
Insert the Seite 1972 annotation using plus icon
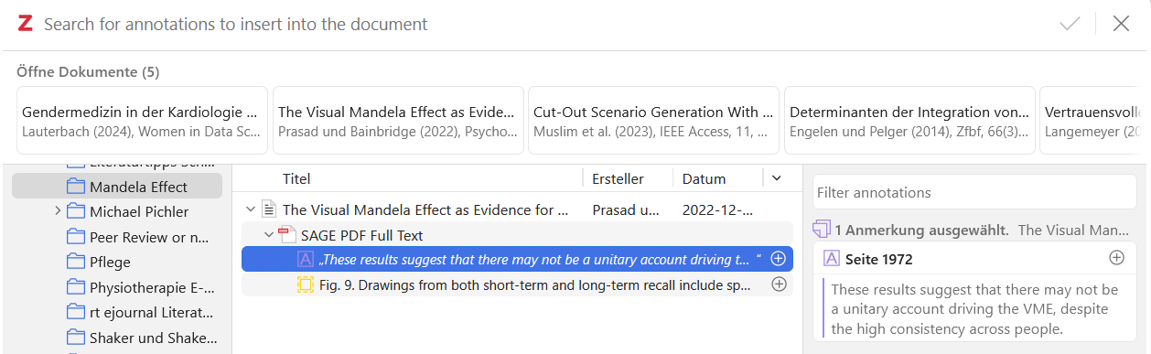click(x=1116, y=258)
